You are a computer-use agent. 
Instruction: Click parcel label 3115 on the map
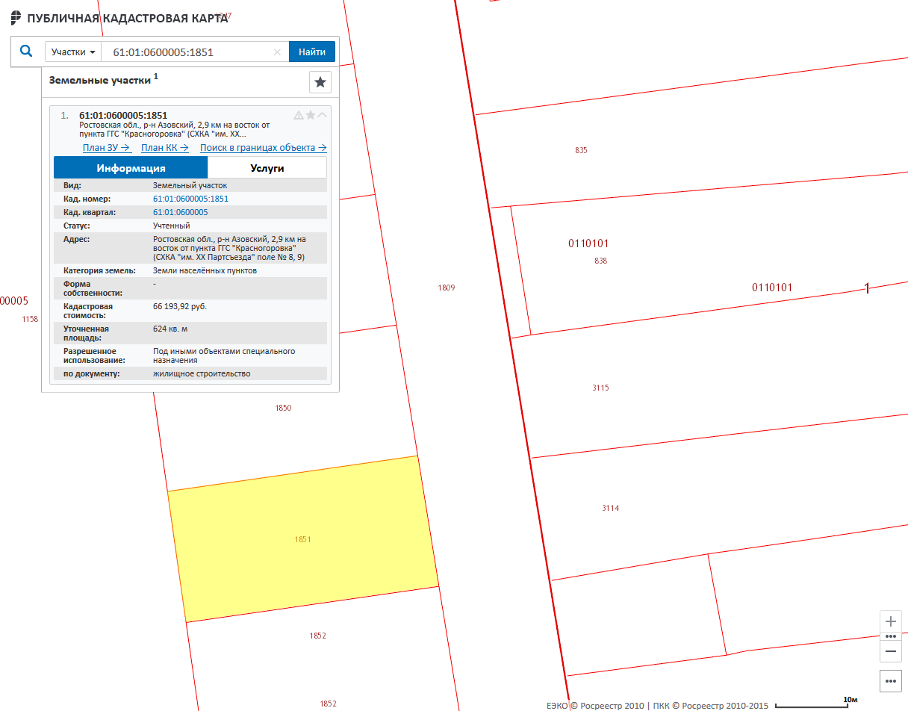[x=600, y=388]
